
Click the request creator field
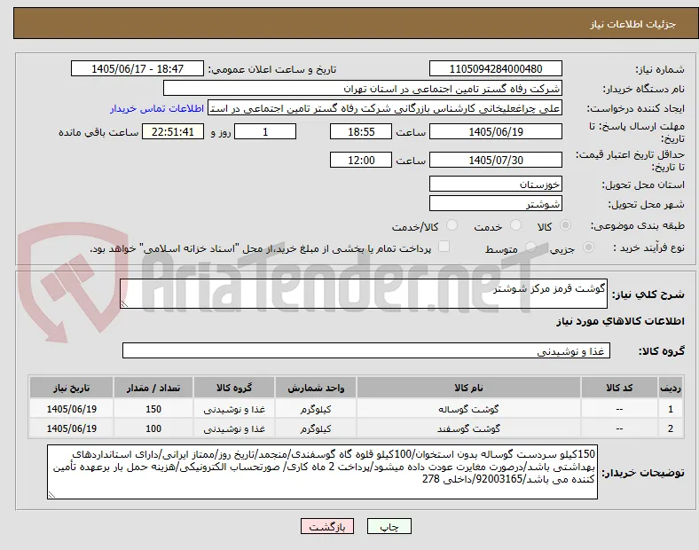pyautogui.click(x=385, y=108)
